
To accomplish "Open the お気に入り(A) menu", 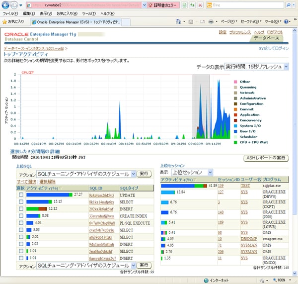I will (67, 14).
